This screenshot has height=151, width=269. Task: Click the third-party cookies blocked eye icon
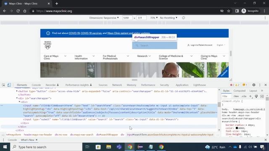[222, 11]
